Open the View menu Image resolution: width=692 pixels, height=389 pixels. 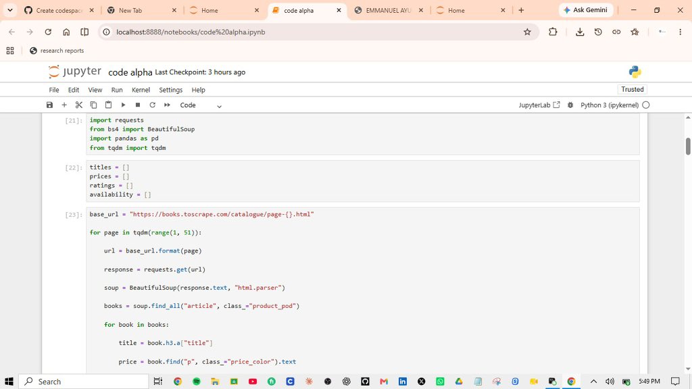(95, 90)
